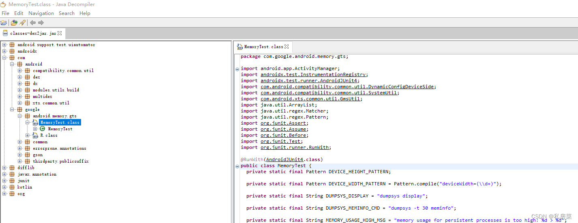This screenshot has width=578, height=223.
Task: Select the classes-dex2jar.jar tab
Action: 32,33
